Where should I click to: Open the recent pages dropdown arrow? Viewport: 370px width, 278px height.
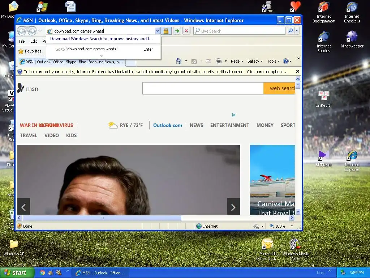(x=40, y=31)
